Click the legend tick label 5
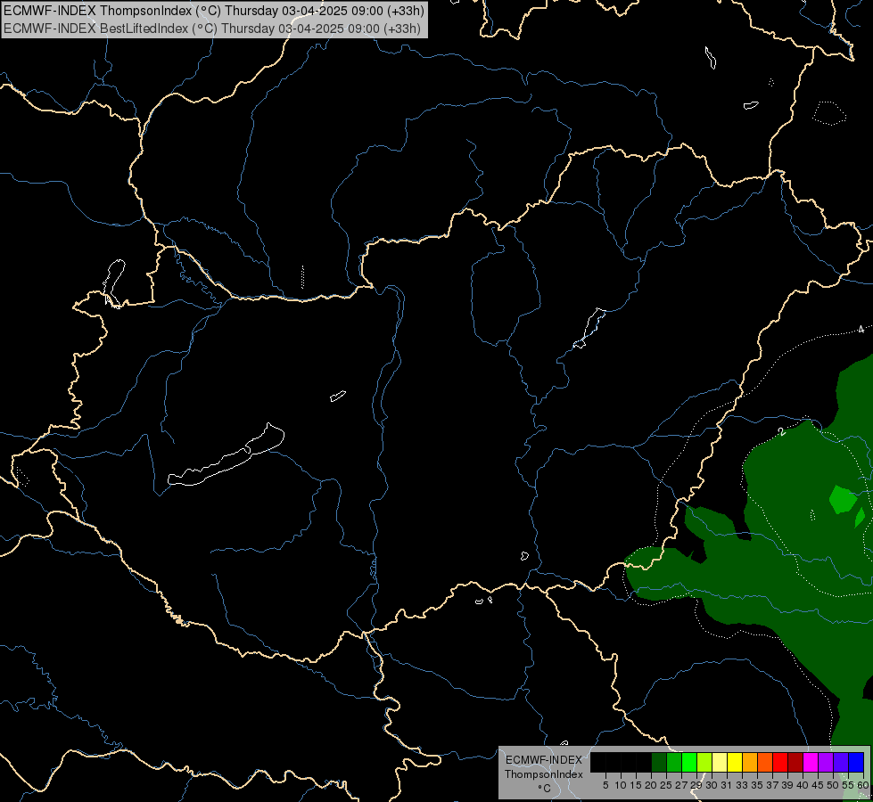 (x=605, y=785)
